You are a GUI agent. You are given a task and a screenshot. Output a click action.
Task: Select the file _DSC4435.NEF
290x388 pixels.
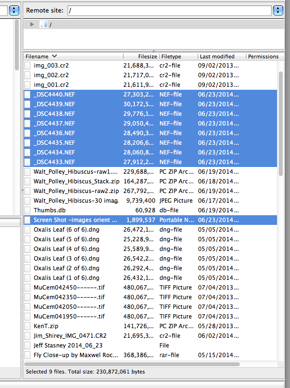tap(150, 143)
